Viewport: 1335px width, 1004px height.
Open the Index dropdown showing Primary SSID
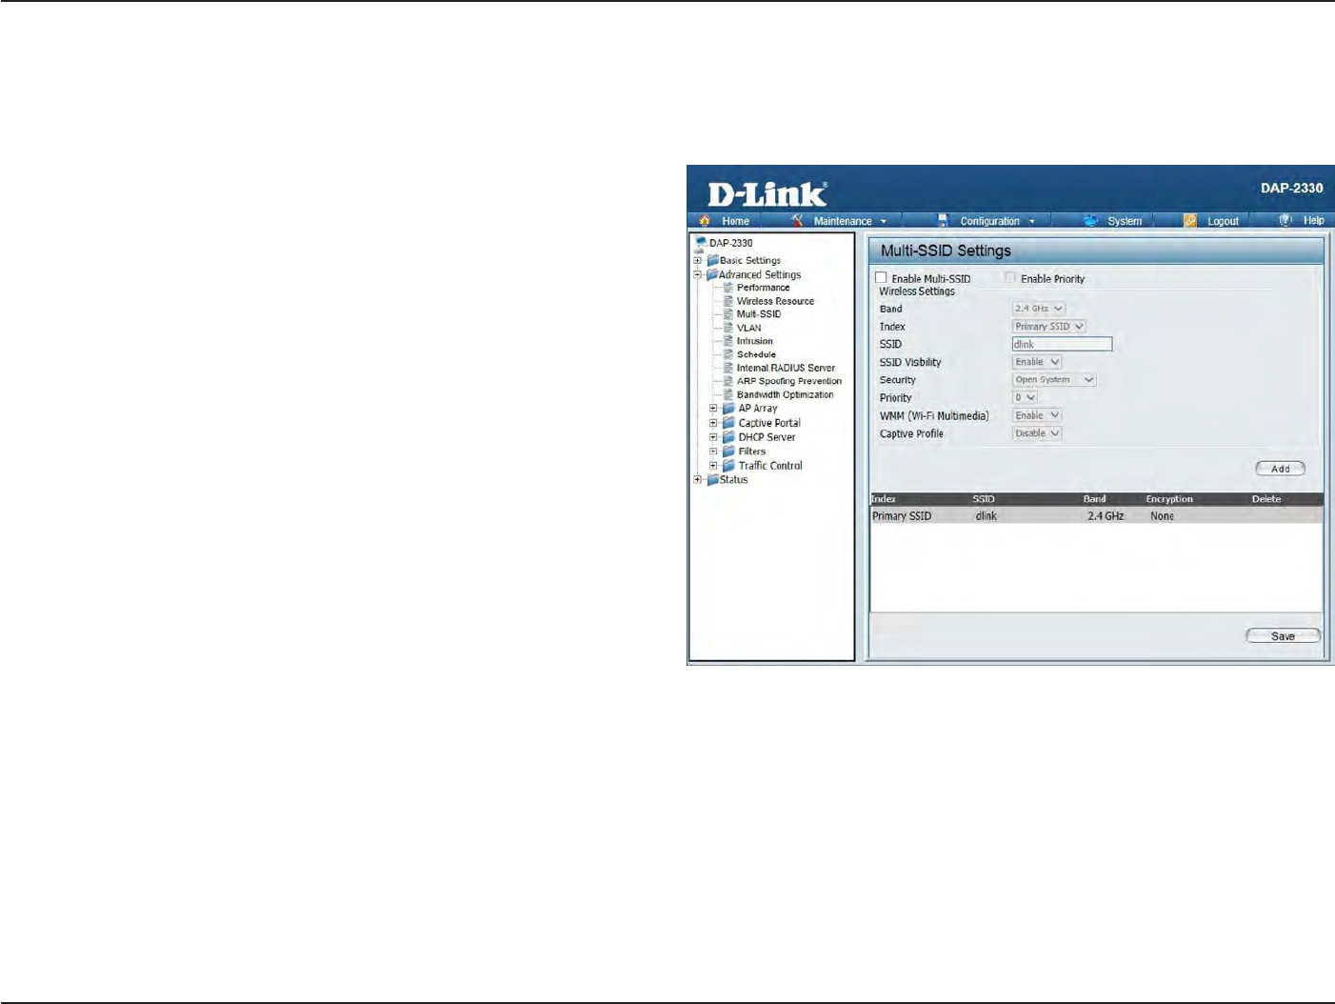[x=1048, y=327]
